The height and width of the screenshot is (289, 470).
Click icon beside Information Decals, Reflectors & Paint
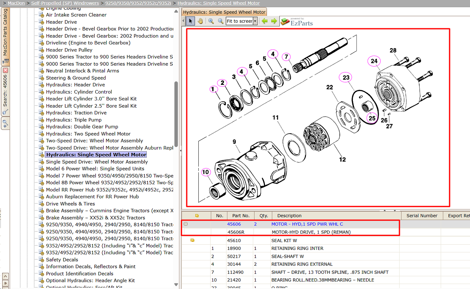coord(41,266)
